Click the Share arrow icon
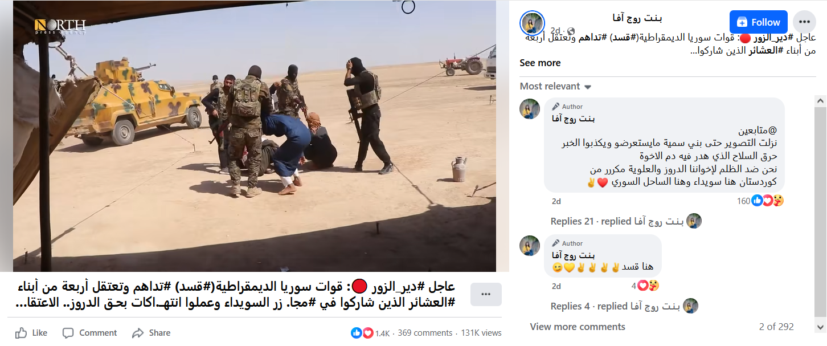Screen dimensions: 827x346 [138, 333]
